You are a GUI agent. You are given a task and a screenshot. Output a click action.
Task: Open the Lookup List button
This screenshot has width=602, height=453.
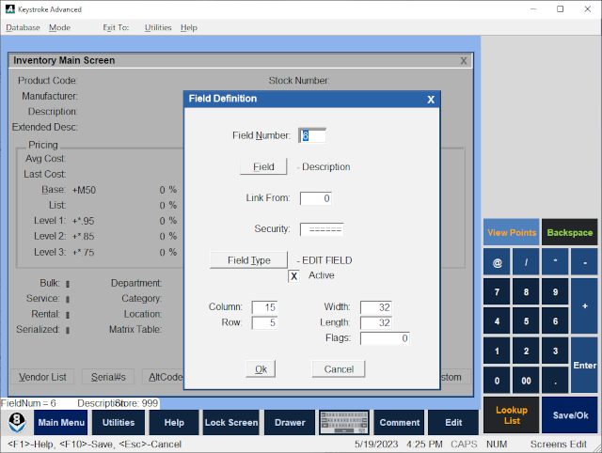(x=512, y=415)
